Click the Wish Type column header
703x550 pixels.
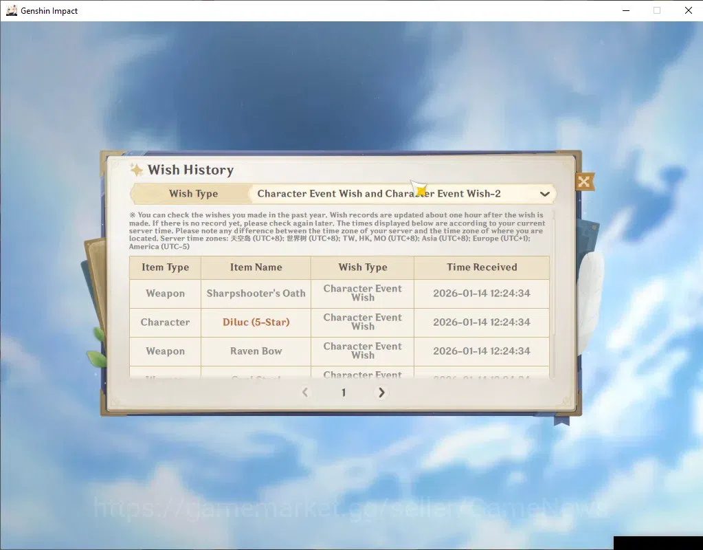[x=363, y=267]
